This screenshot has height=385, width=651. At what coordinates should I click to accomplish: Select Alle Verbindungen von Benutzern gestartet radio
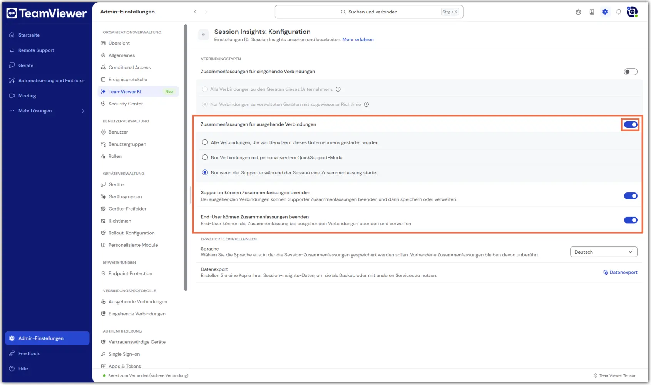pyautogui.click(x=205, y=142)
